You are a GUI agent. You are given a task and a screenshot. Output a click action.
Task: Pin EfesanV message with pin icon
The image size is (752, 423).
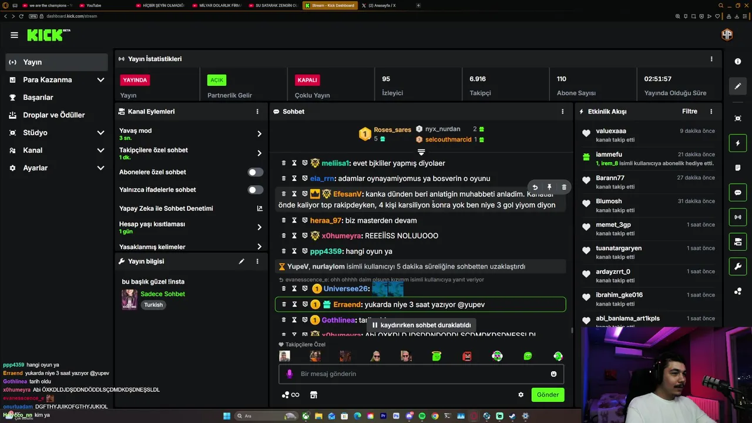pyautogui.click(x=549, y=187)
